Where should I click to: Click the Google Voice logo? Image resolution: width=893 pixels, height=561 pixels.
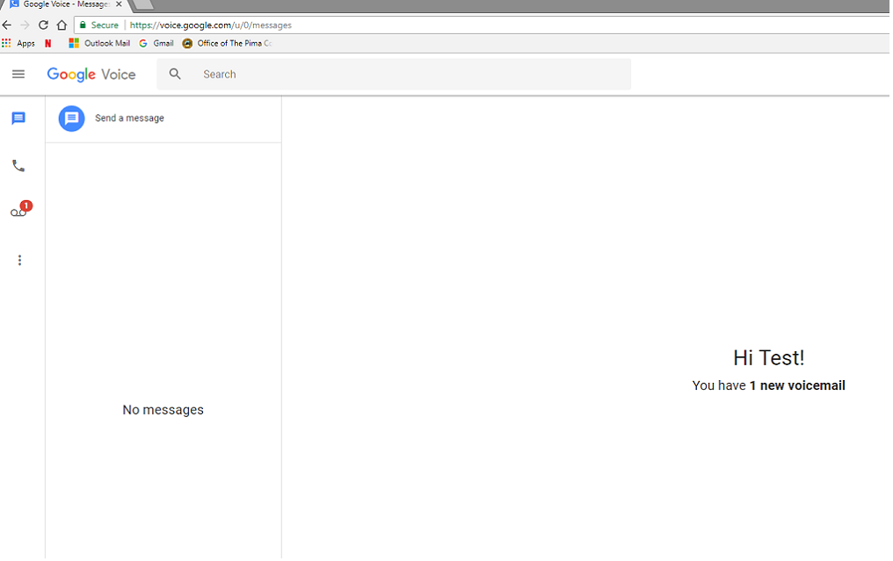[x=91, y=75]
